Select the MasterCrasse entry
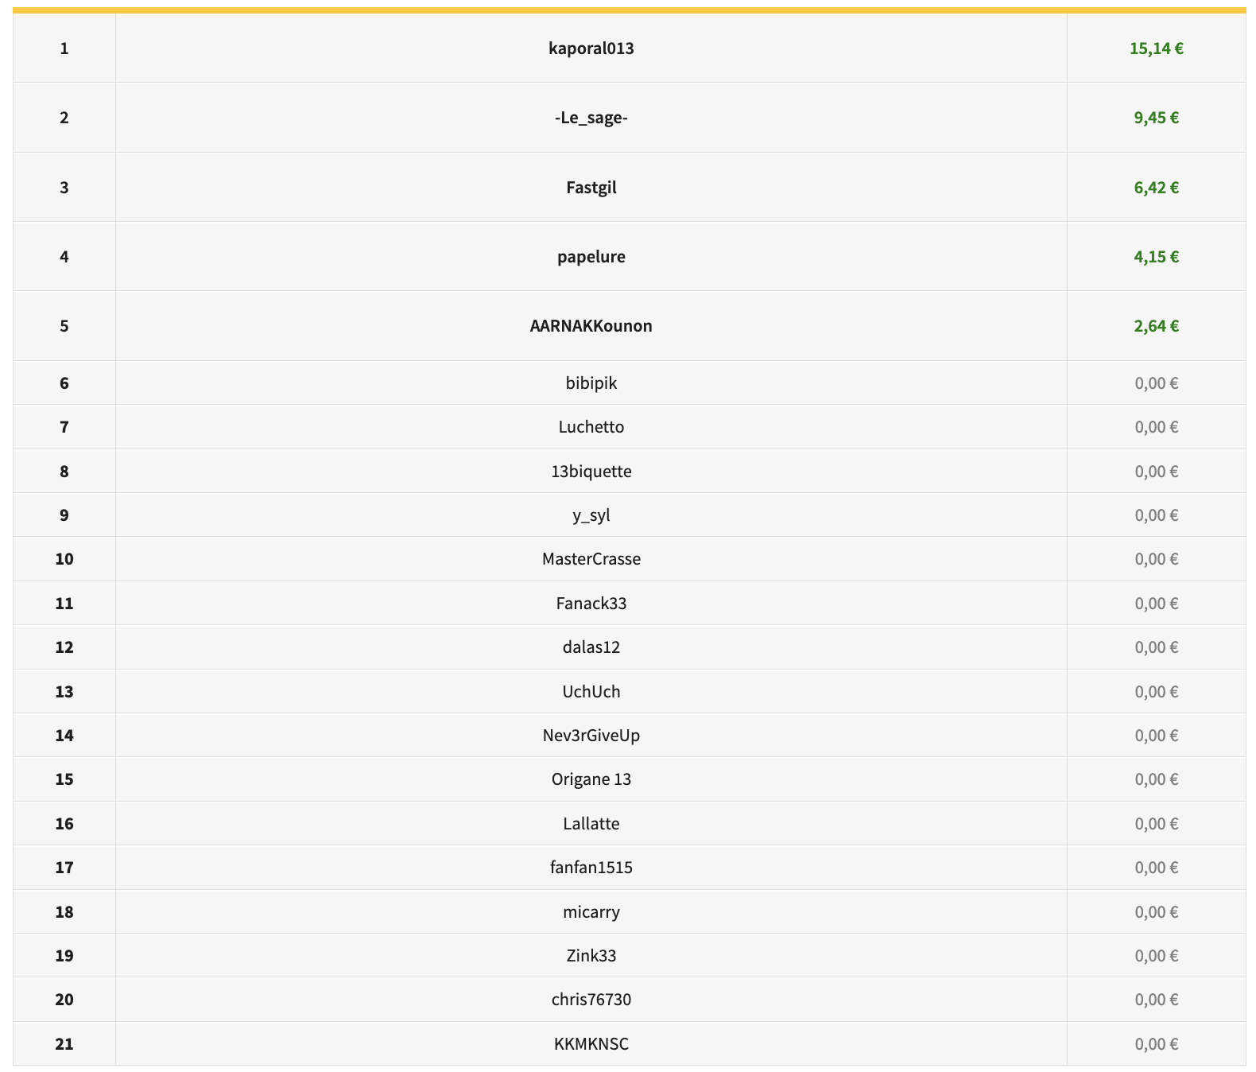The height and width of the screenshot is (1072, 1256). (x=591, y=559)
